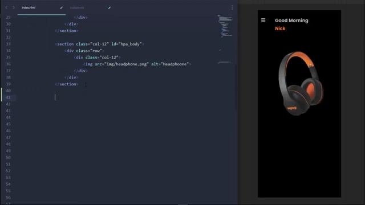Click line number 33 in the gutter
This screenshot has height=205, width=365.
8,44
